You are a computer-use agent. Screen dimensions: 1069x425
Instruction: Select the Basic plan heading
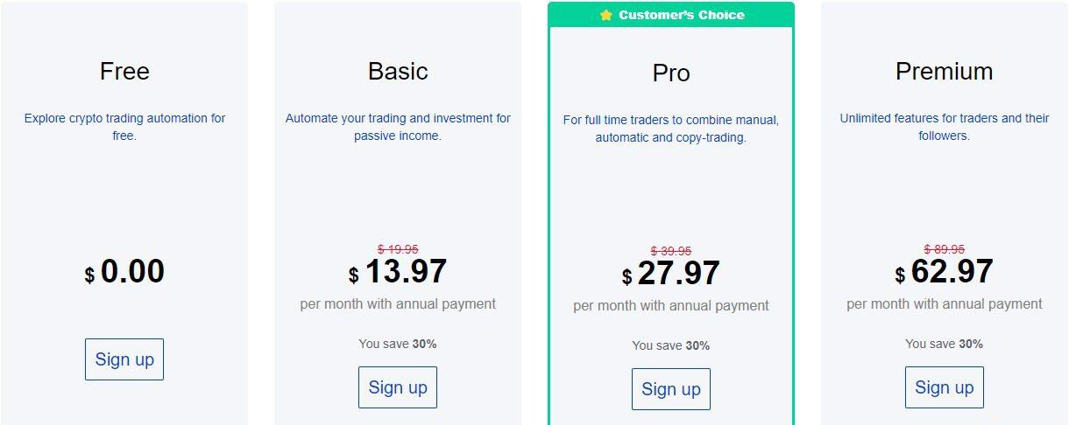[x=398, y=71]
